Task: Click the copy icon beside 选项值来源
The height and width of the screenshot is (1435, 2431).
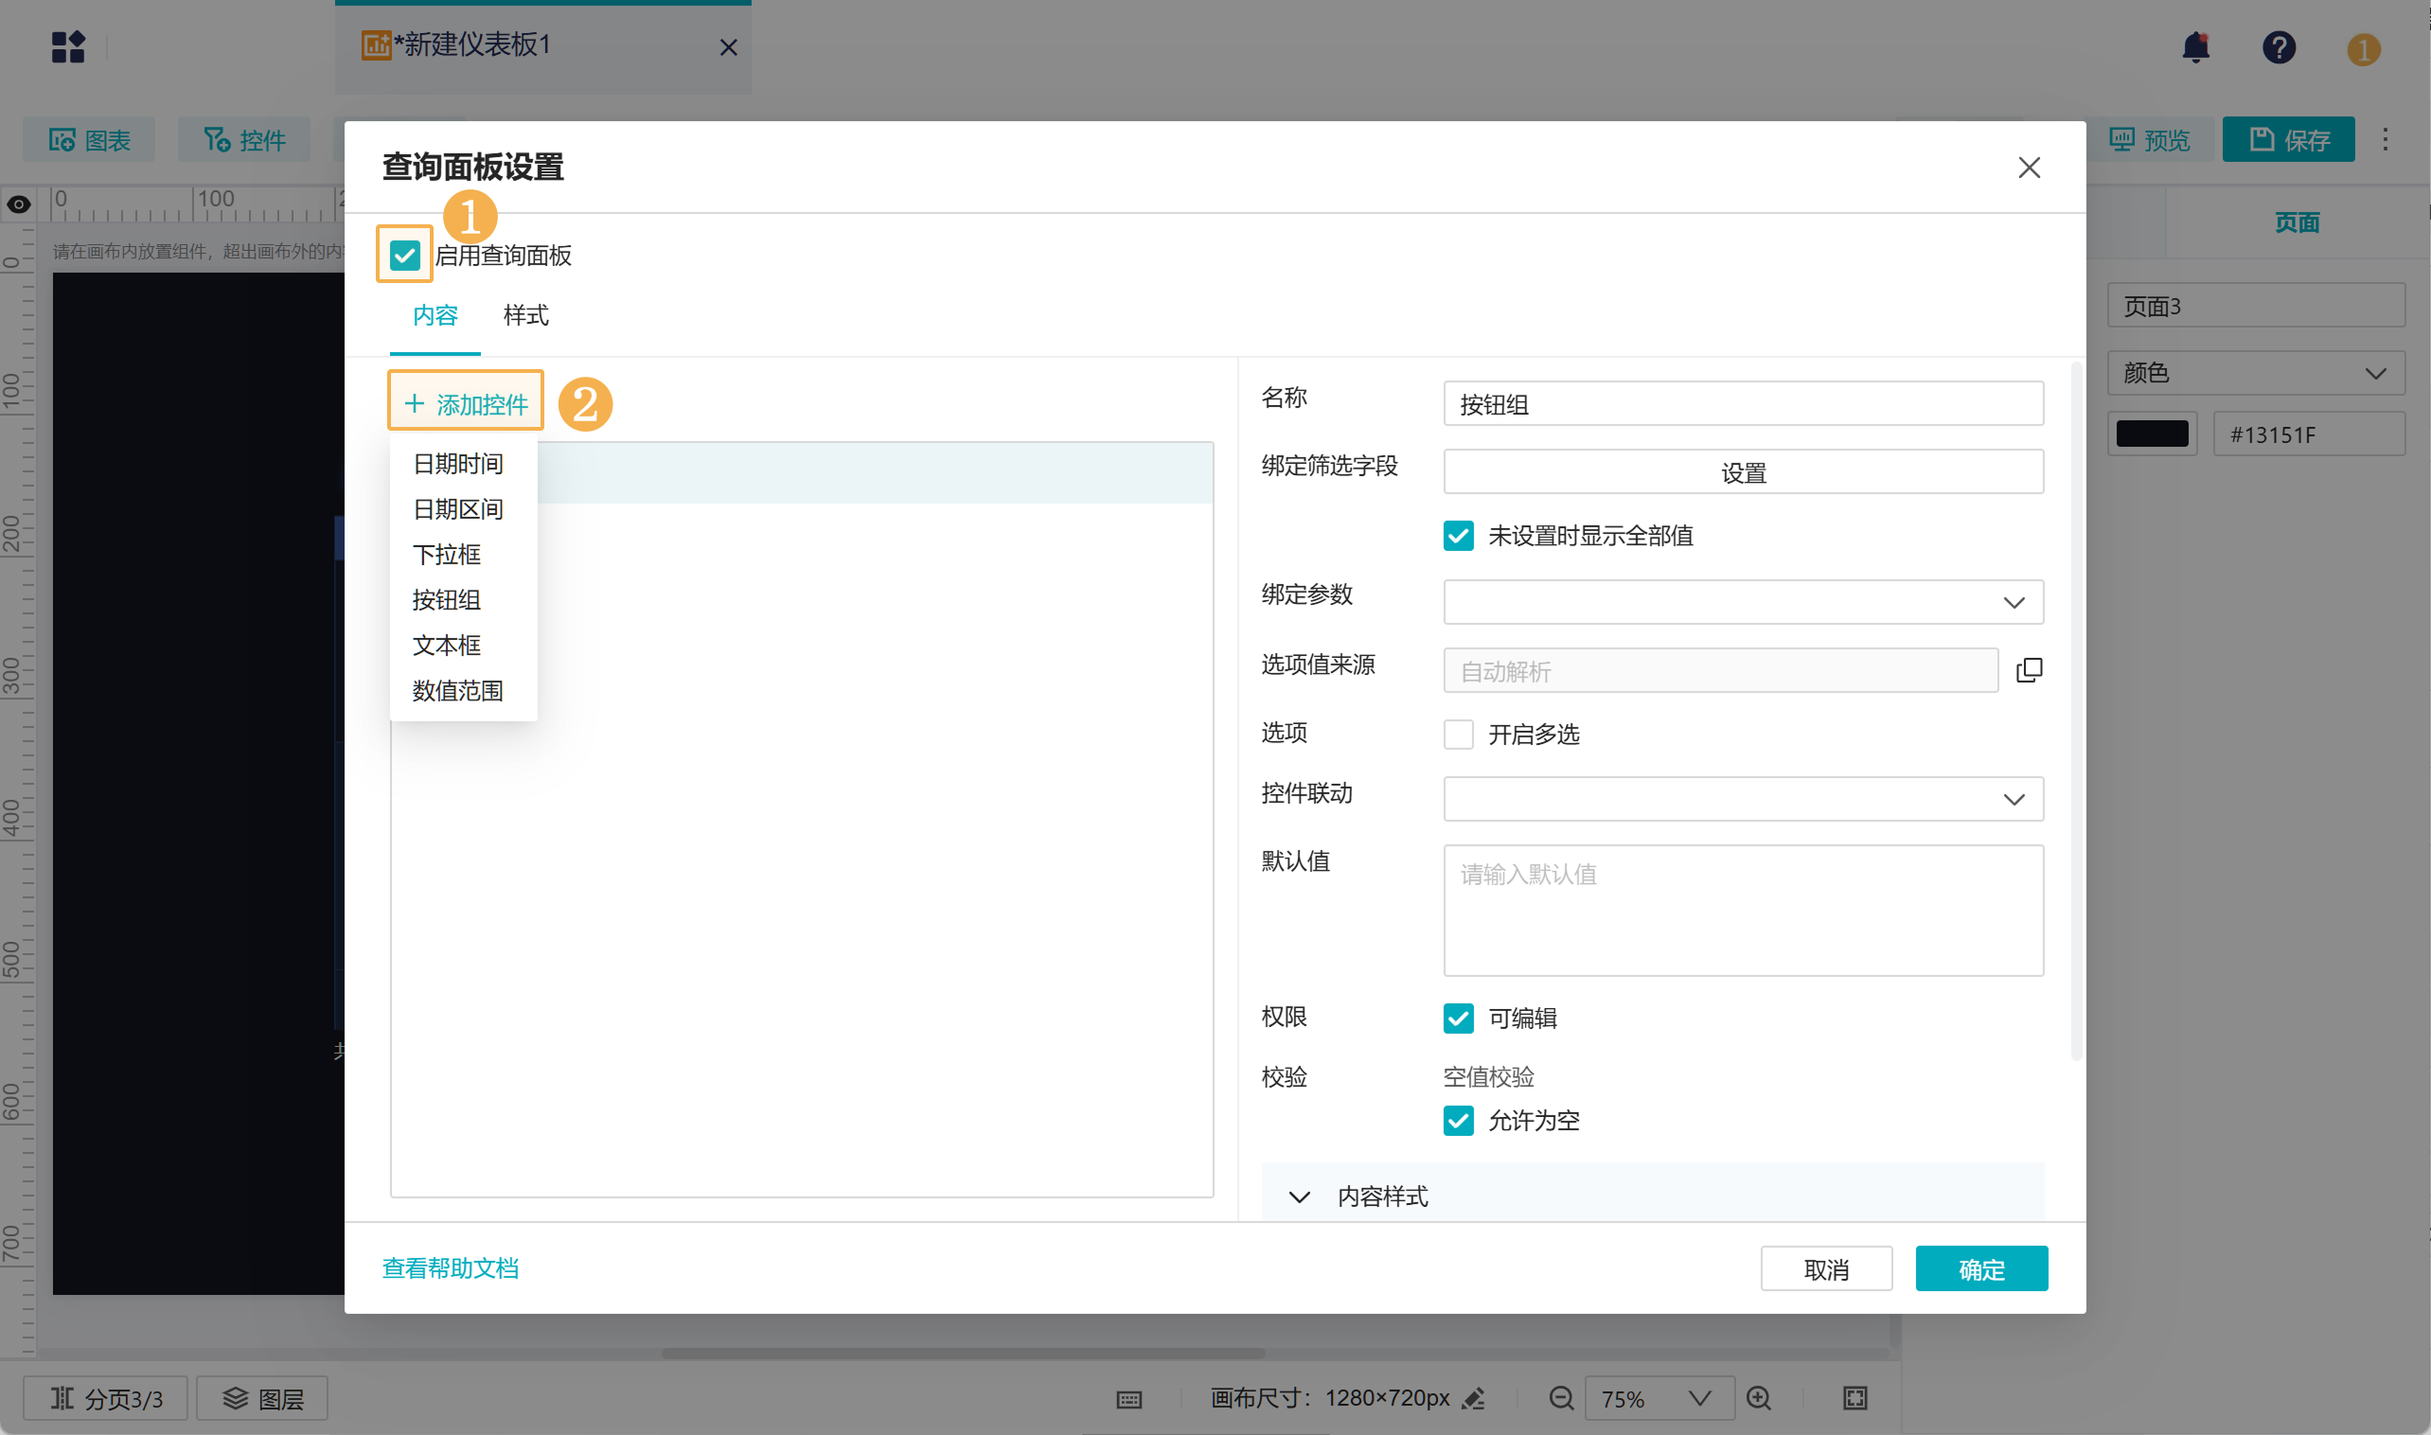Action: 2029,670
